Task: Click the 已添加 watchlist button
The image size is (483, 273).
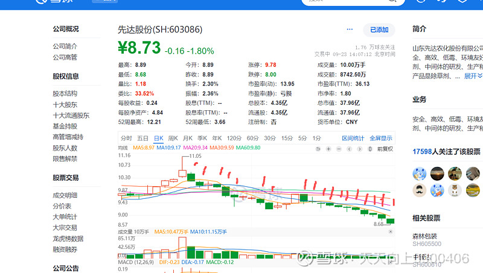Action: pos(379,30)
